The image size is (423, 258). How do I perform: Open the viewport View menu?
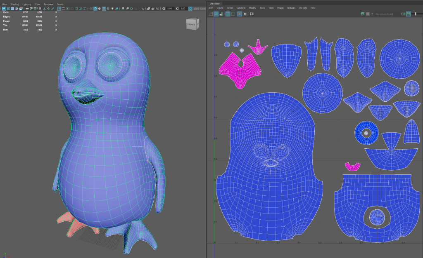click(x=5, y=4)
